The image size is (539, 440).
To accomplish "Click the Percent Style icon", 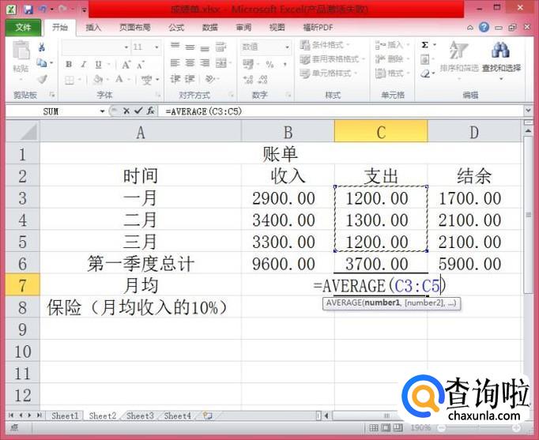I will [x=269, y=64].
